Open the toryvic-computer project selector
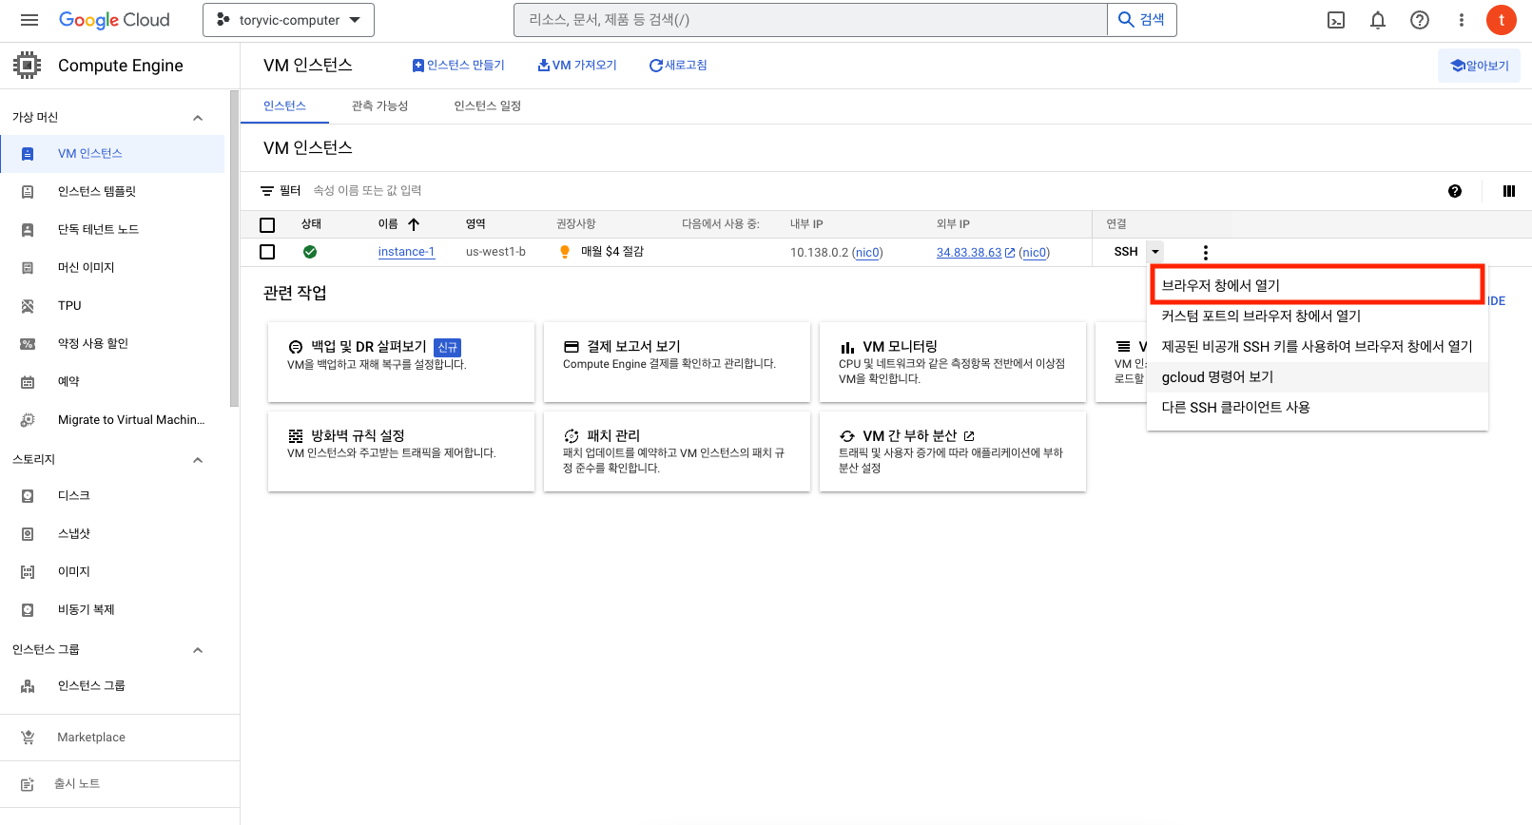Screen dimensions: 1532x825 pyautogui.click(x=288, y=20)
